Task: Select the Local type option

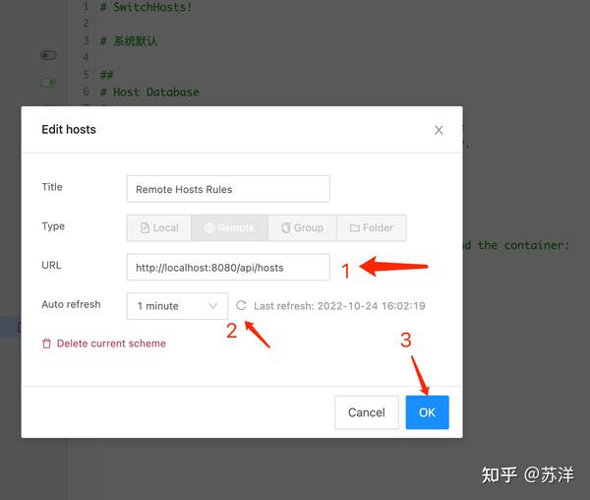Action: [x=159, y=227]
